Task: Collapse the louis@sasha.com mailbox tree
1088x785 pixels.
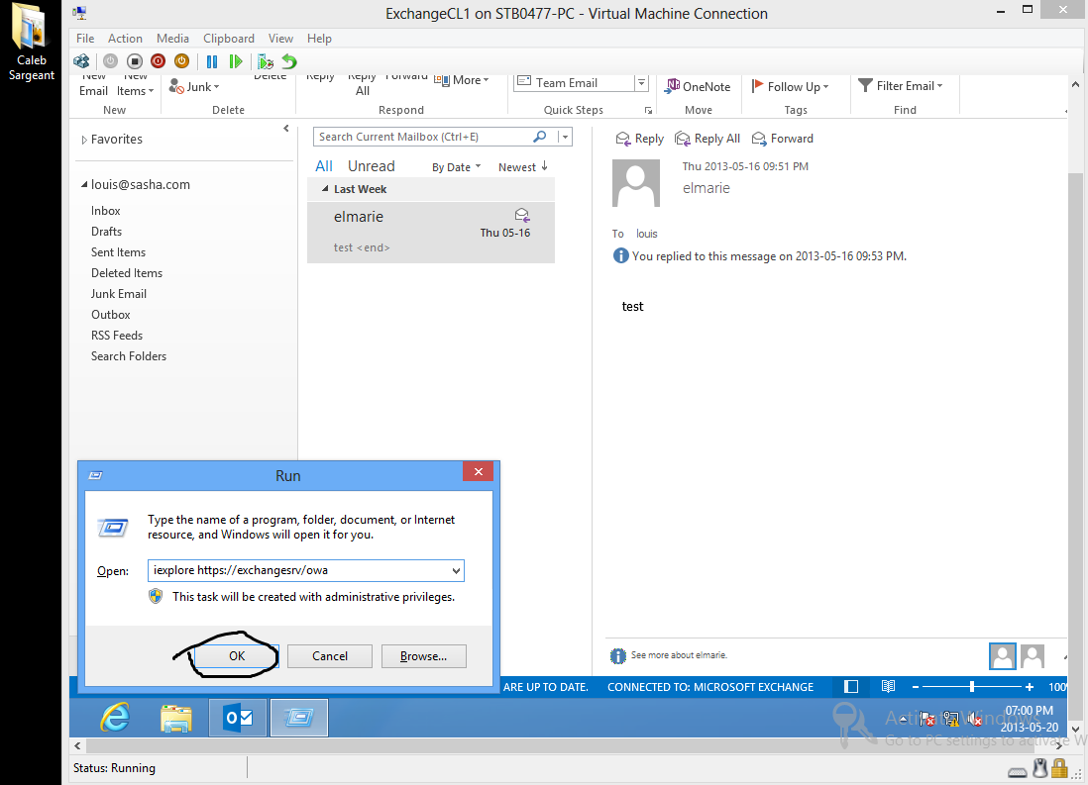Action: pos(84,184)
